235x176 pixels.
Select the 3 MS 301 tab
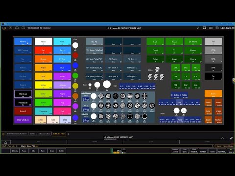59,134
